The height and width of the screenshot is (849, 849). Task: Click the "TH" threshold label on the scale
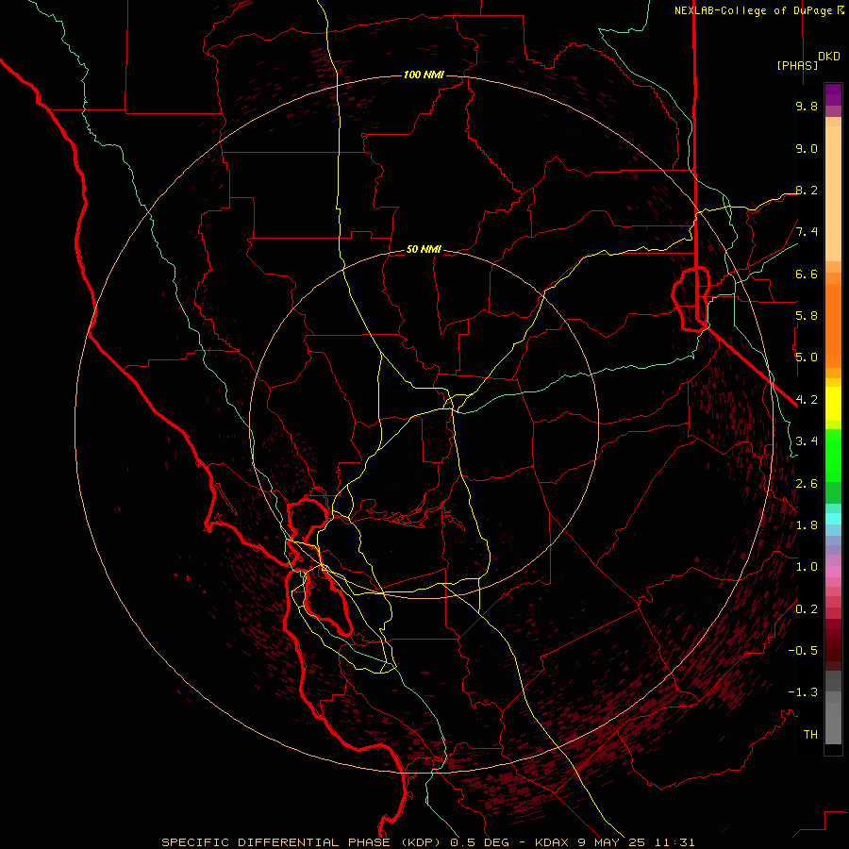pos(810,735)
